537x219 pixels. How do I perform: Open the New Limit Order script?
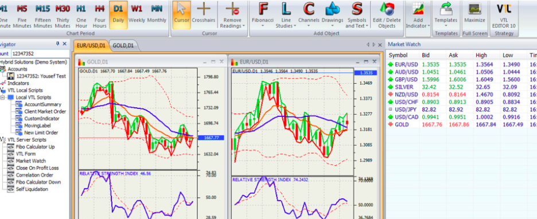coord(41,132)
